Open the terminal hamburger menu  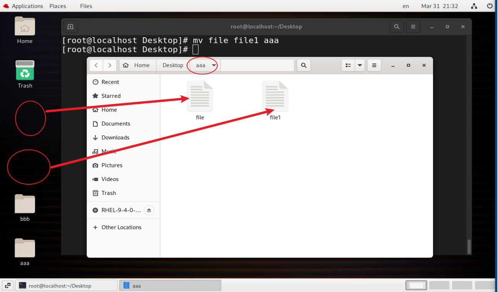click(x=413, y=27)
